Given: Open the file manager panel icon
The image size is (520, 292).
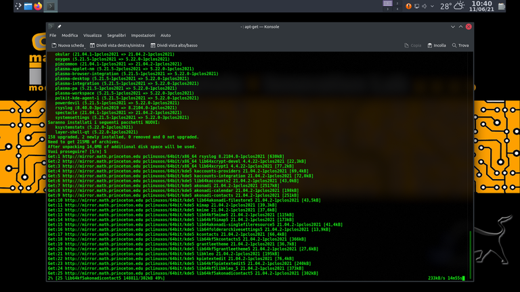Looking at the screenshot, I should click(x=27, y=6).
